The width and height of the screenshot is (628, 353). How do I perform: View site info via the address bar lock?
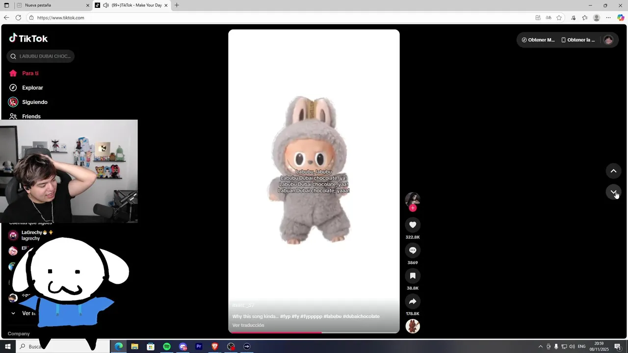(x=31, y=18)
